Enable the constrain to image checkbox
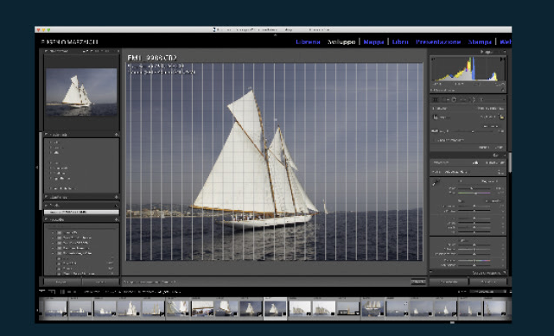Image resolution: width=554 pixels, height=336 pixels. click(436, 140)
